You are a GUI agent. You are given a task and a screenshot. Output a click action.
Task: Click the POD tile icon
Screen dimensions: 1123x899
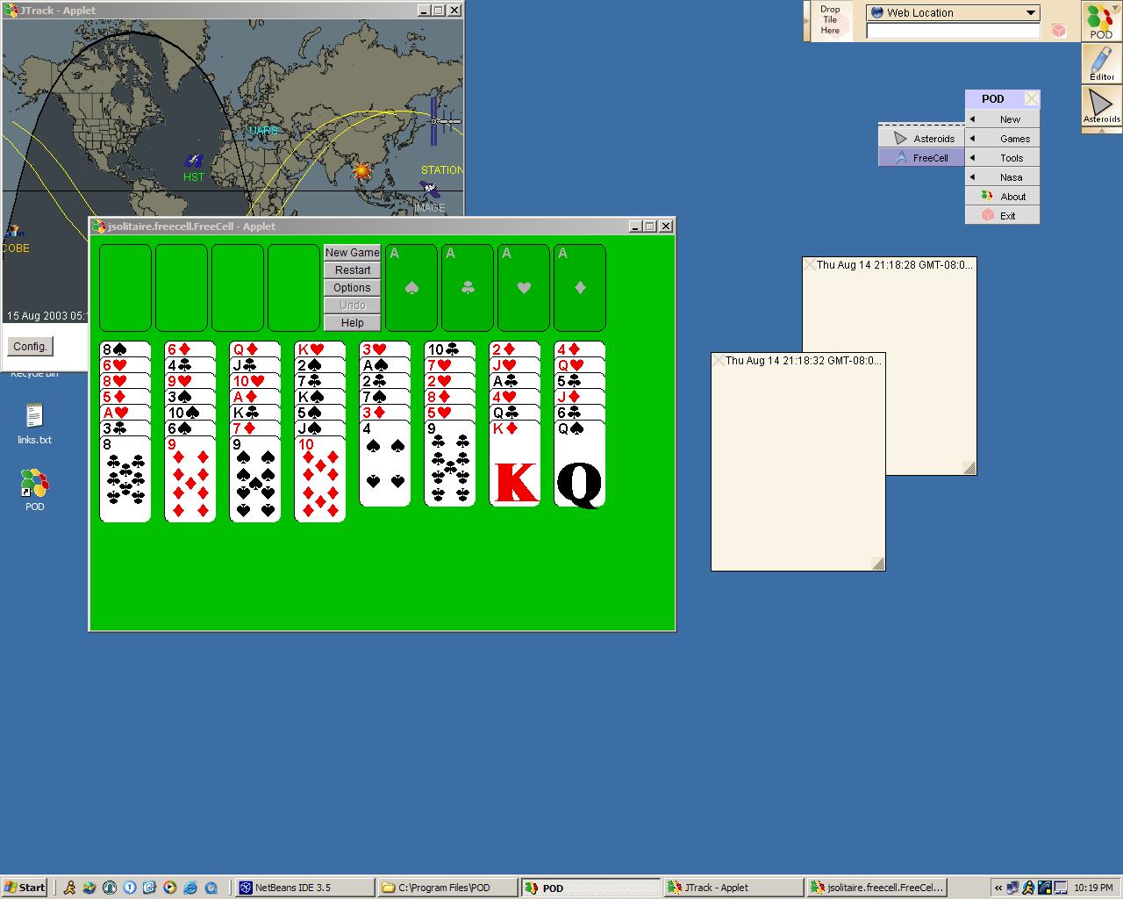click(x=1101, y=21)
